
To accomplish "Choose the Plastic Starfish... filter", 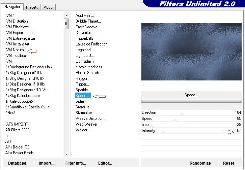I will 89,73.
